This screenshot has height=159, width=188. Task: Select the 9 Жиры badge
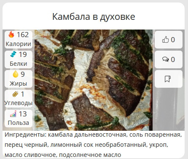(19, 79)
